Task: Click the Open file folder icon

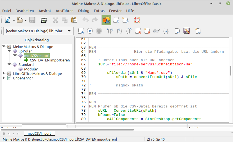Action: pos(20,20)
